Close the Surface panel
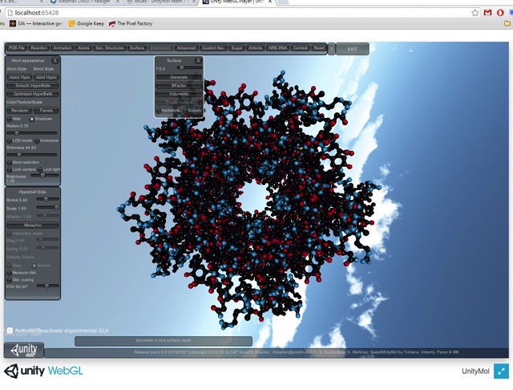Viewport: 513px width, 390px height. [198, 60]
